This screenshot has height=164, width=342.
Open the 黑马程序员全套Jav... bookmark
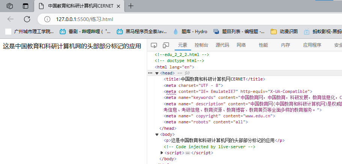[142, 32]
